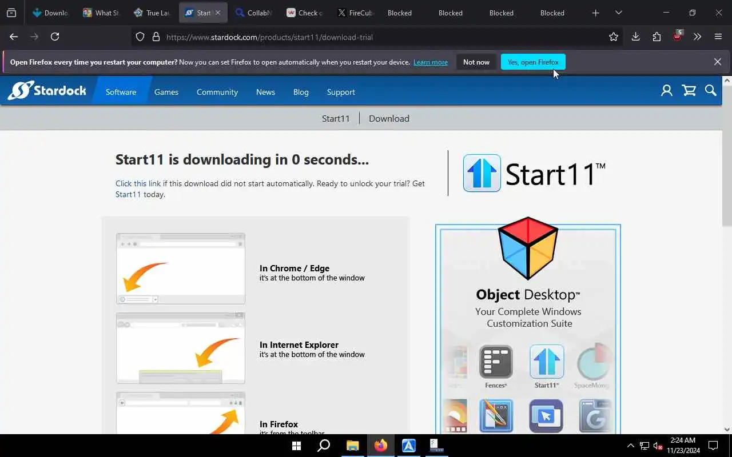Open the Games menu
The image size is (732, 457).
pos(166,92)
